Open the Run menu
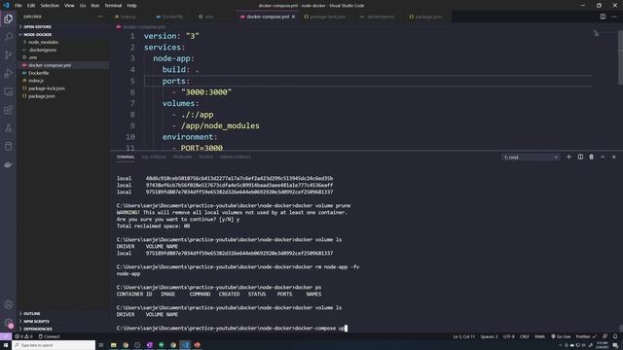 pos(95,6)
